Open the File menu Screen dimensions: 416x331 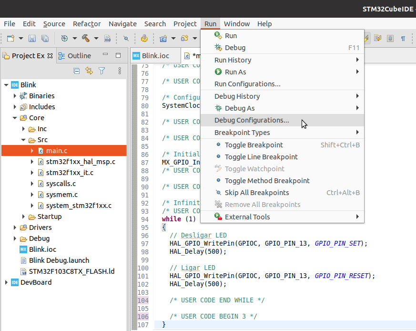(x=10, y=24)
